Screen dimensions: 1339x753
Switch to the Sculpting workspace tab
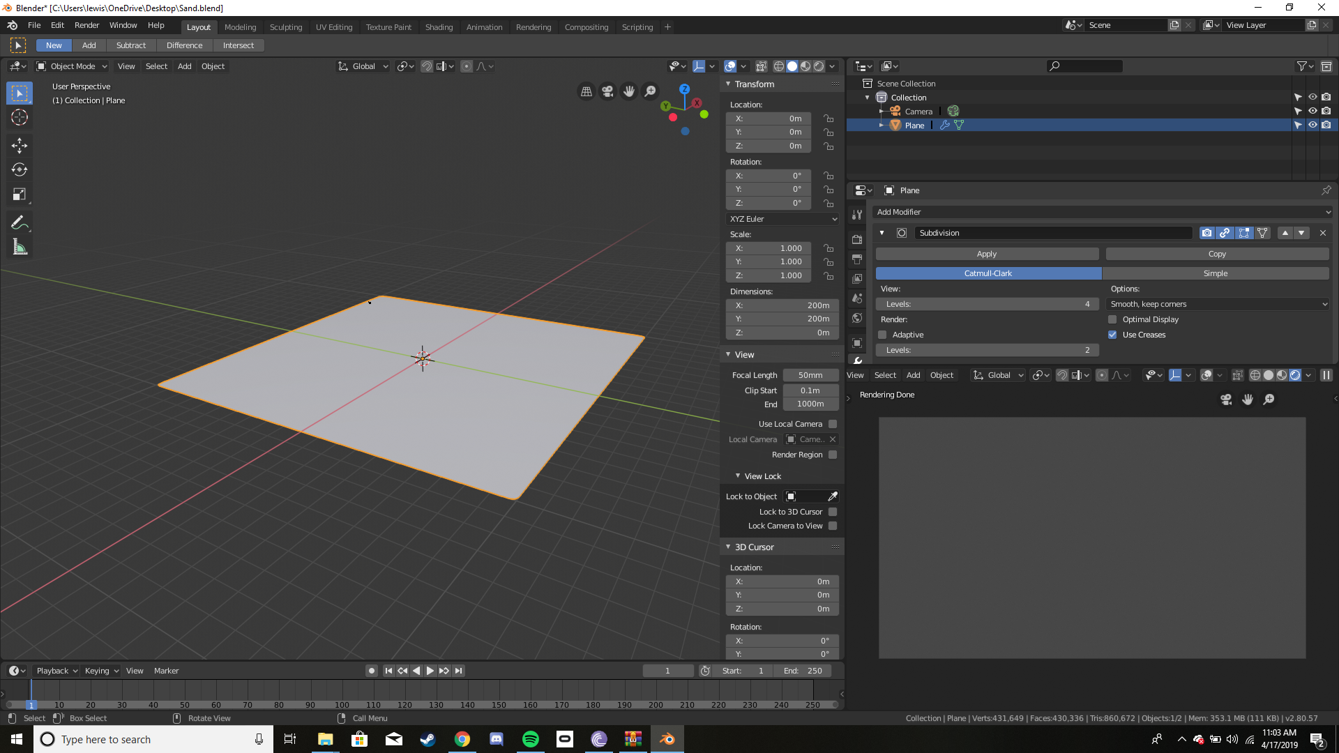tap(286, 27)
